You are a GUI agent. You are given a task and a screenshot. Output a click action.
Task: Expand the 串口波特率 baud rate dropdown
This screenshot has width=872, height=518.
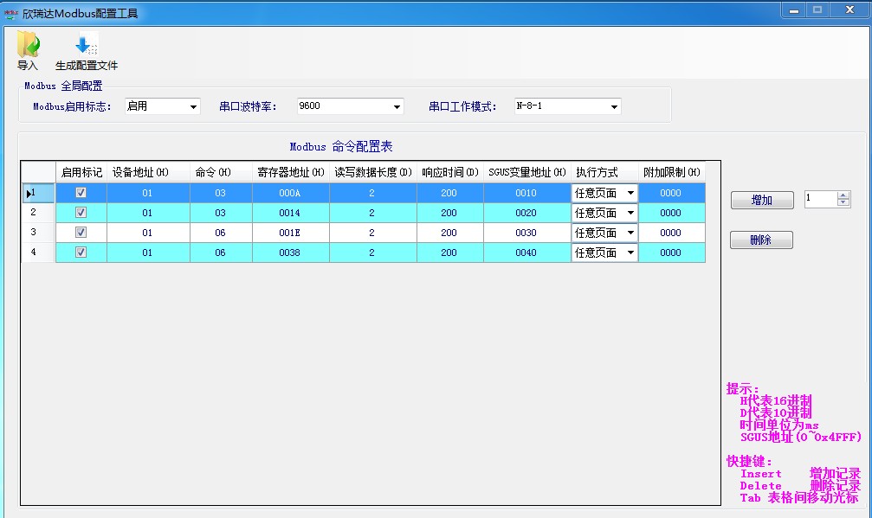397,107
